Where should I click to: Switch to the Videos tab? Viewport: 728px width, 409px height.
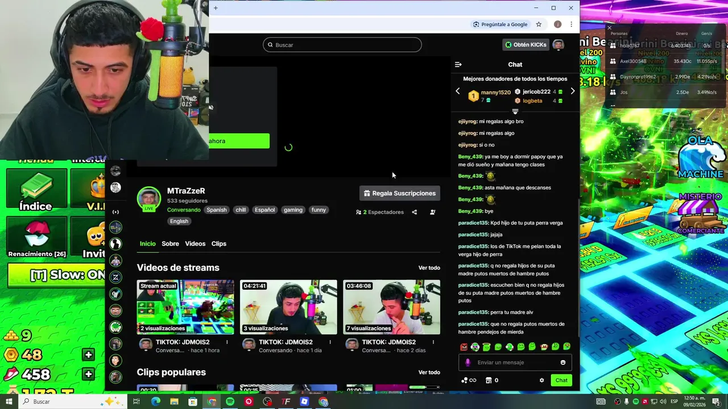coord(195,244)
